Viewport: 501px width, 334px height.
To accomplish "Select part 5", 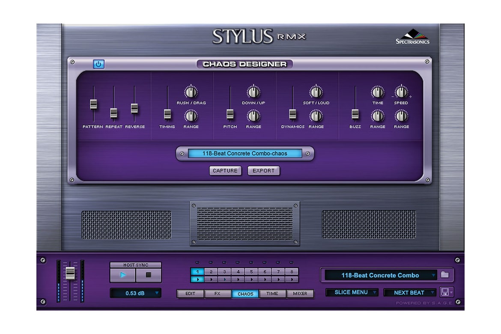I will tap(251, 271).
